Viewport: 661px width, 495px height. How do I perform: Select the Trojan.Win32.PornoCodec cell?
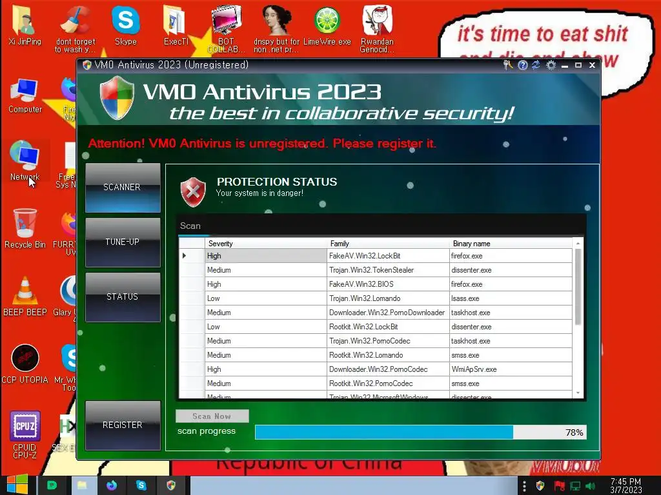tap(388, 341)
